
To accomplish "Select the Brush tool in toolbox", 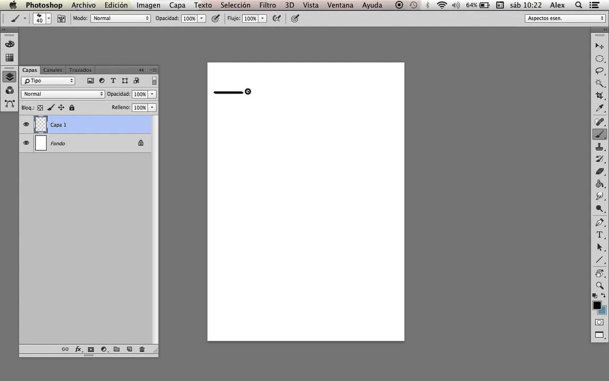I will (x=599, y=134).
